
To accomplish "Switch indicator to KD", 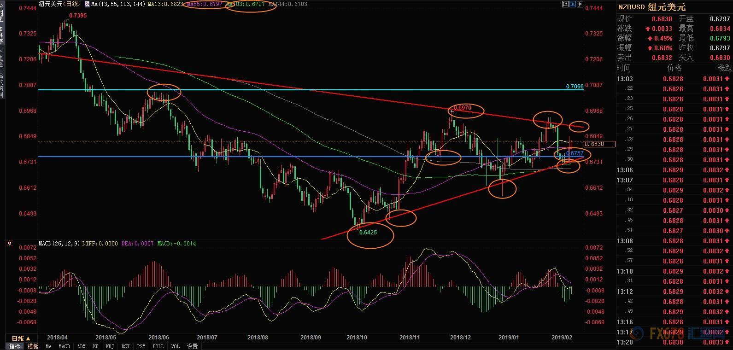I will point(95,346).
